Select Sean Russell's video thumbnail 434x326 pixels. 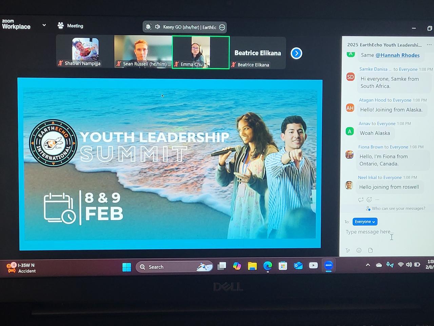coord(143,52)
